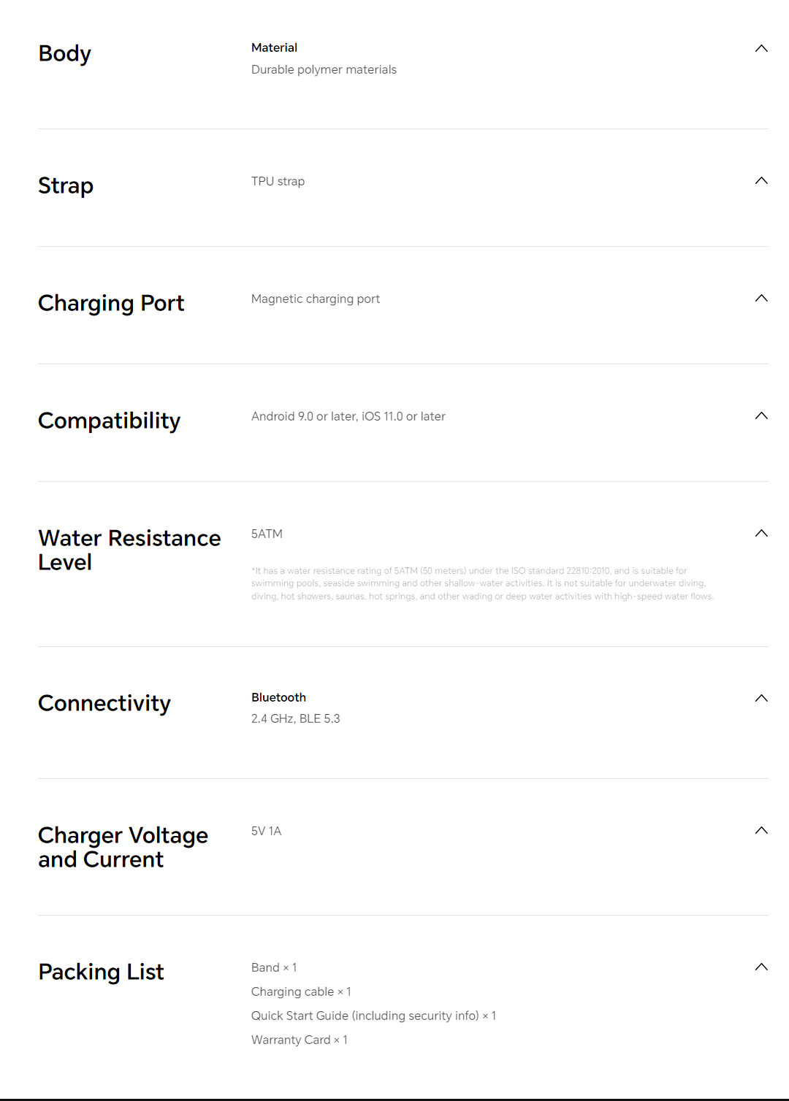Collapse the Packing List chevron
Image resolution: width=789 pixels, height=1101 pixels.
click(x=761, y=967)
